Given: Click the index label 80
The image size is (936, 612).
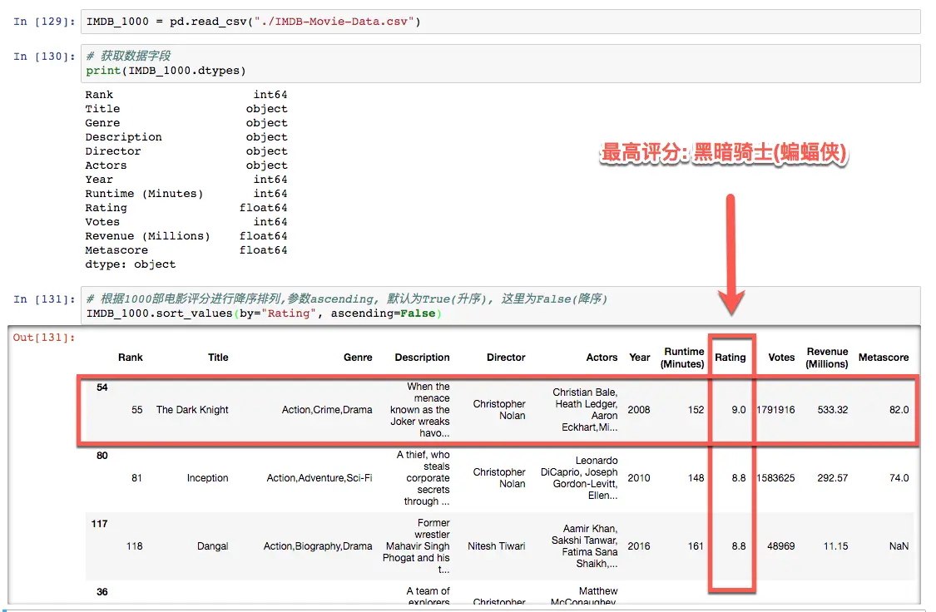Looking at the screenshot, I should 102,456.
